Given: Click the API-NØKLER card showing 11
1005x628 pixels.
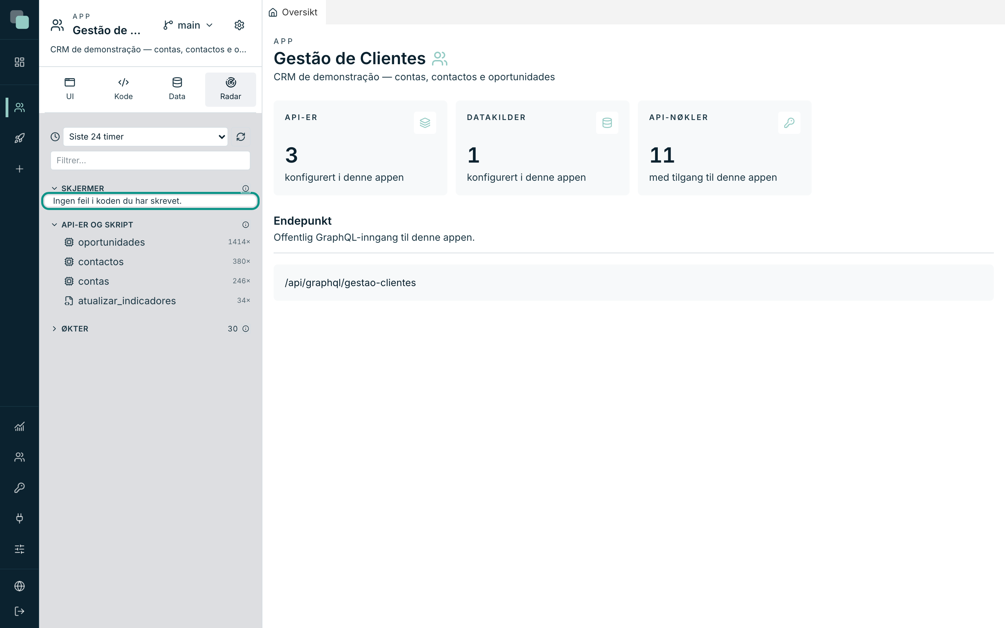Looking at the screenshot, I should 725,148.
